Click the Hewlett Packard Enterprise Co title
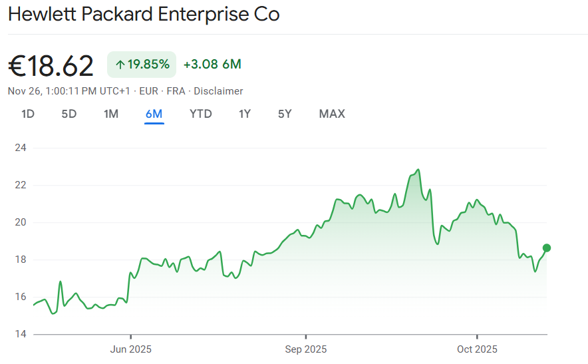 [144, 15]
